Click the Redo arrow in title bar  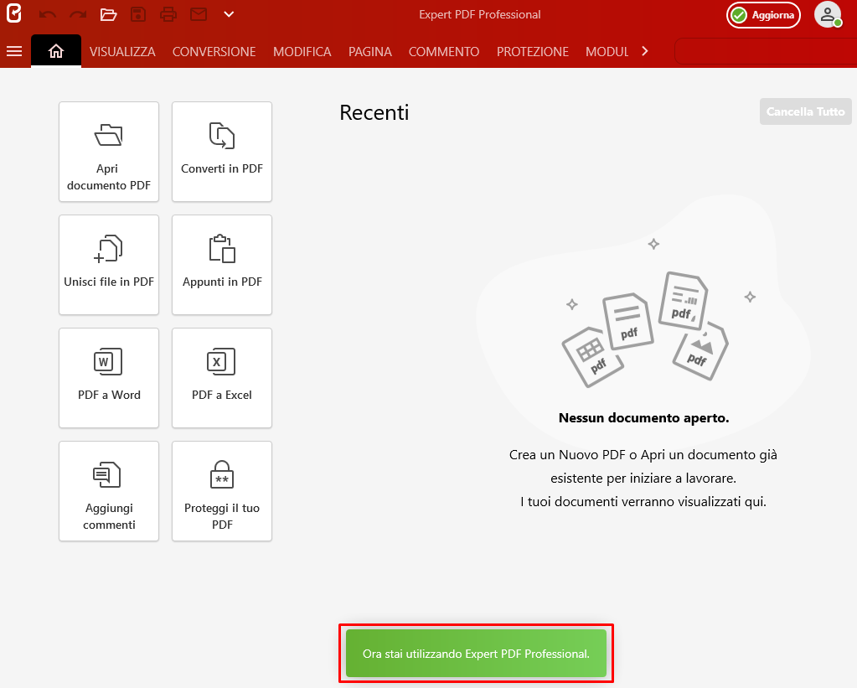(x=78, y=14)
